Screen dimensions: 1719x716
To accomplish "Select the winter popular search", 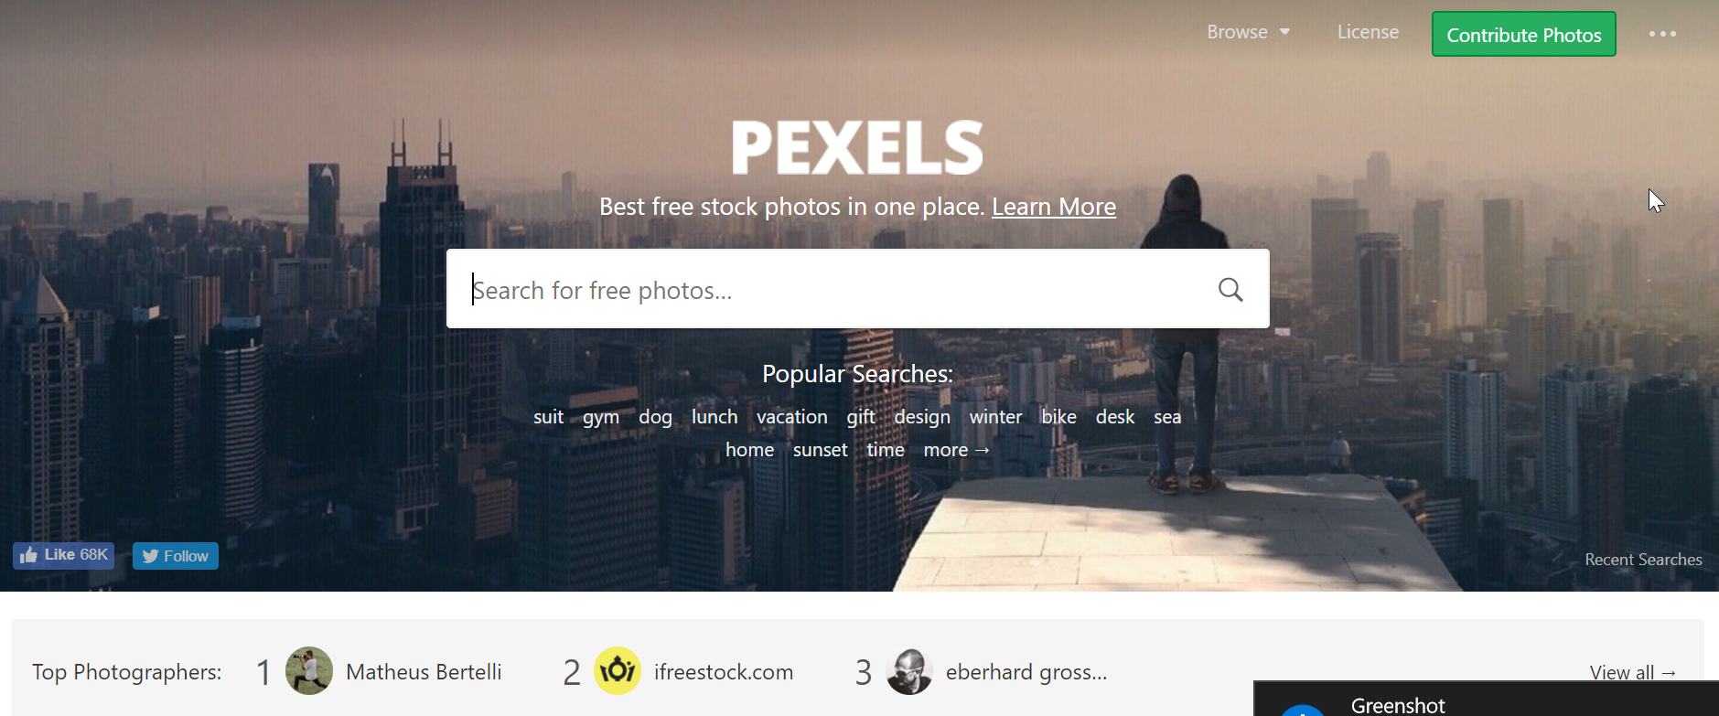I will point(995,417).
